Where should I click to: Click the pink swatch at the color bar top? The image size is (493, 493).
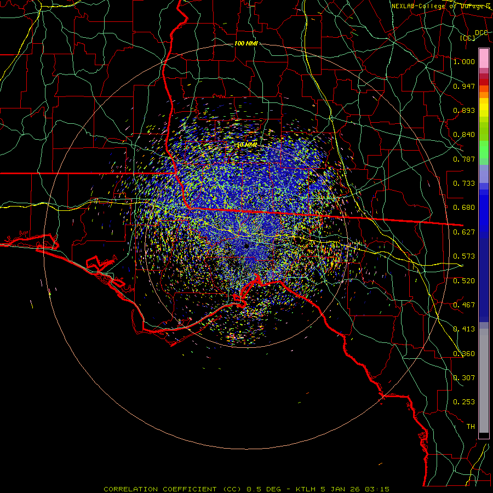pyautogui.click(x=484, y=59)
